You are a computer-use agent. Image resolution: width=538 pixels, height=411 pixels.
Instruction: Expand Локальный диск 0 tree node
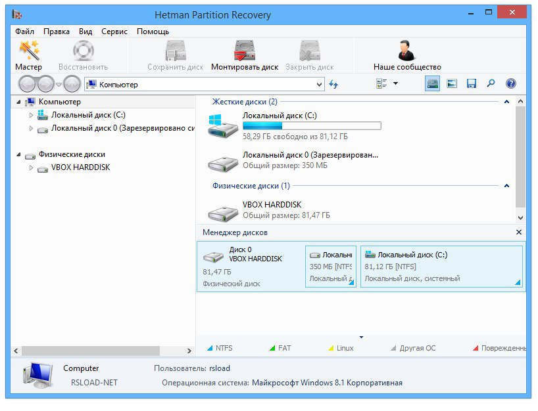[31, 129]
